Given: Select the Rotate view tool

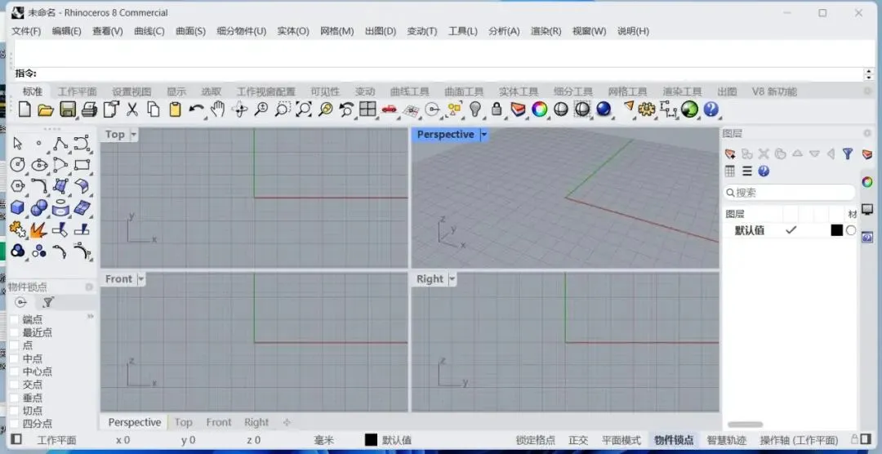Looking at the screenshot, I should [x=239, y=109].
